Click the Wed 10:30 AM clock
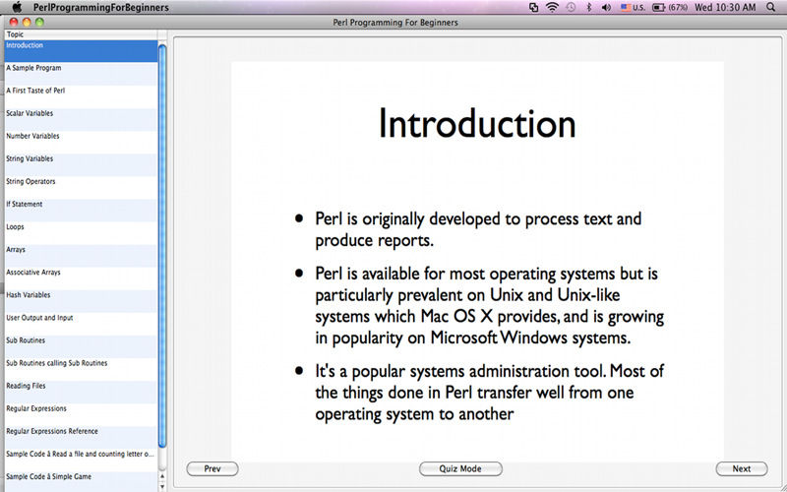This screenshot has height=492, width=787. tap(725, 8)
